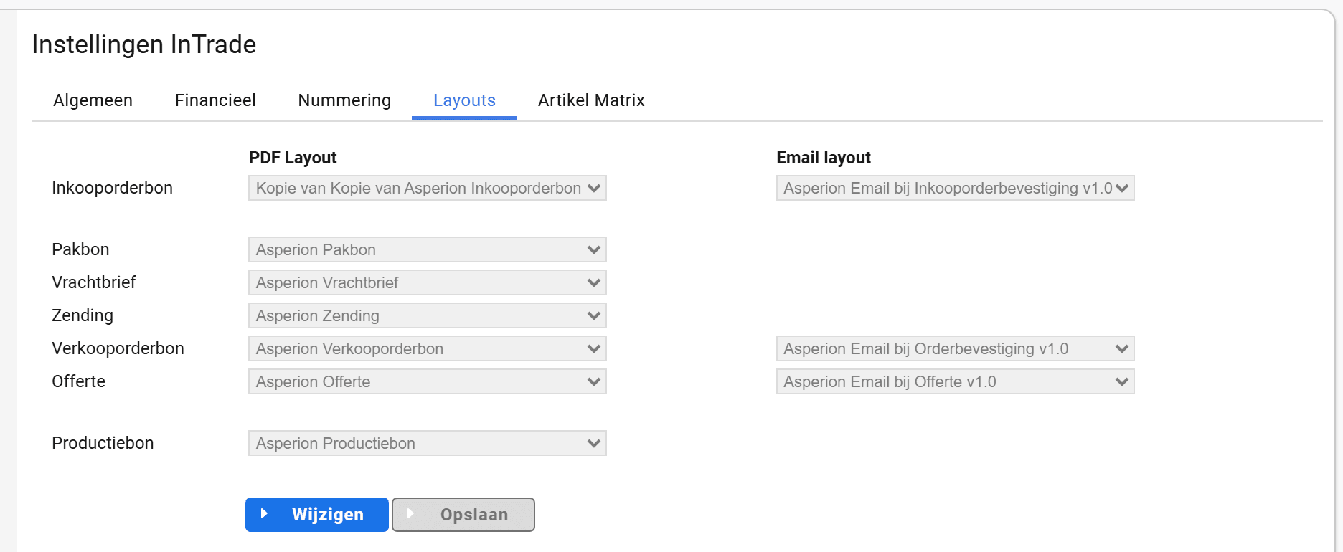
Task: Open the Asperion Productiebon dropdown
Action: point(428,443)
